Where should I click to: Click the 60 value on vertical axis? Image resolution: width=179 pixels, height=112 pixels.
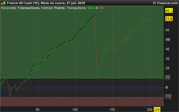click(167, 30)
